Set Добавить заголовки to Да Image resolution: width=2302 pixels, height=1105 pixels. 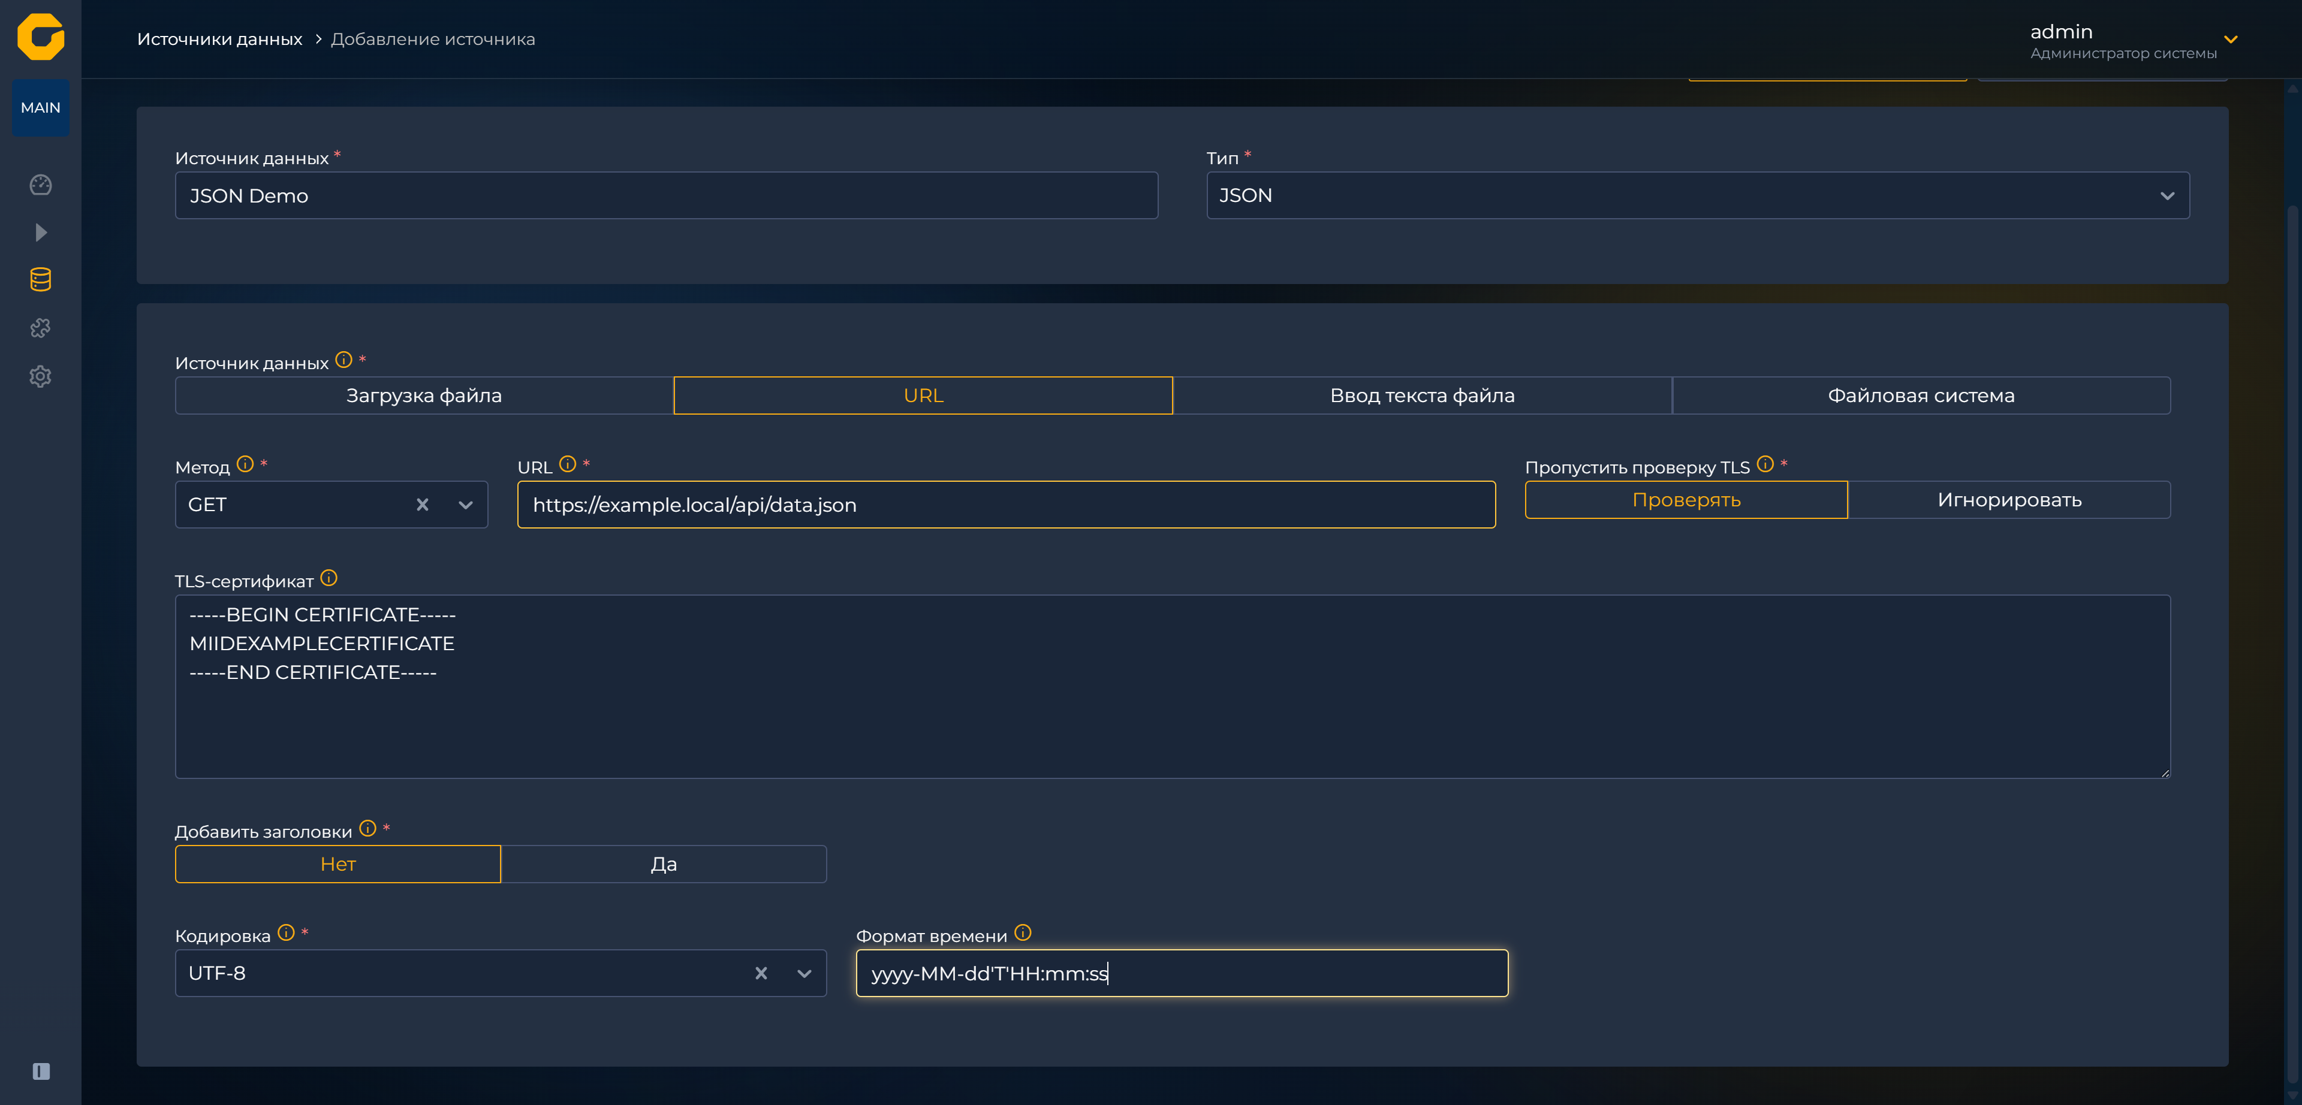[x=664, y=864]
